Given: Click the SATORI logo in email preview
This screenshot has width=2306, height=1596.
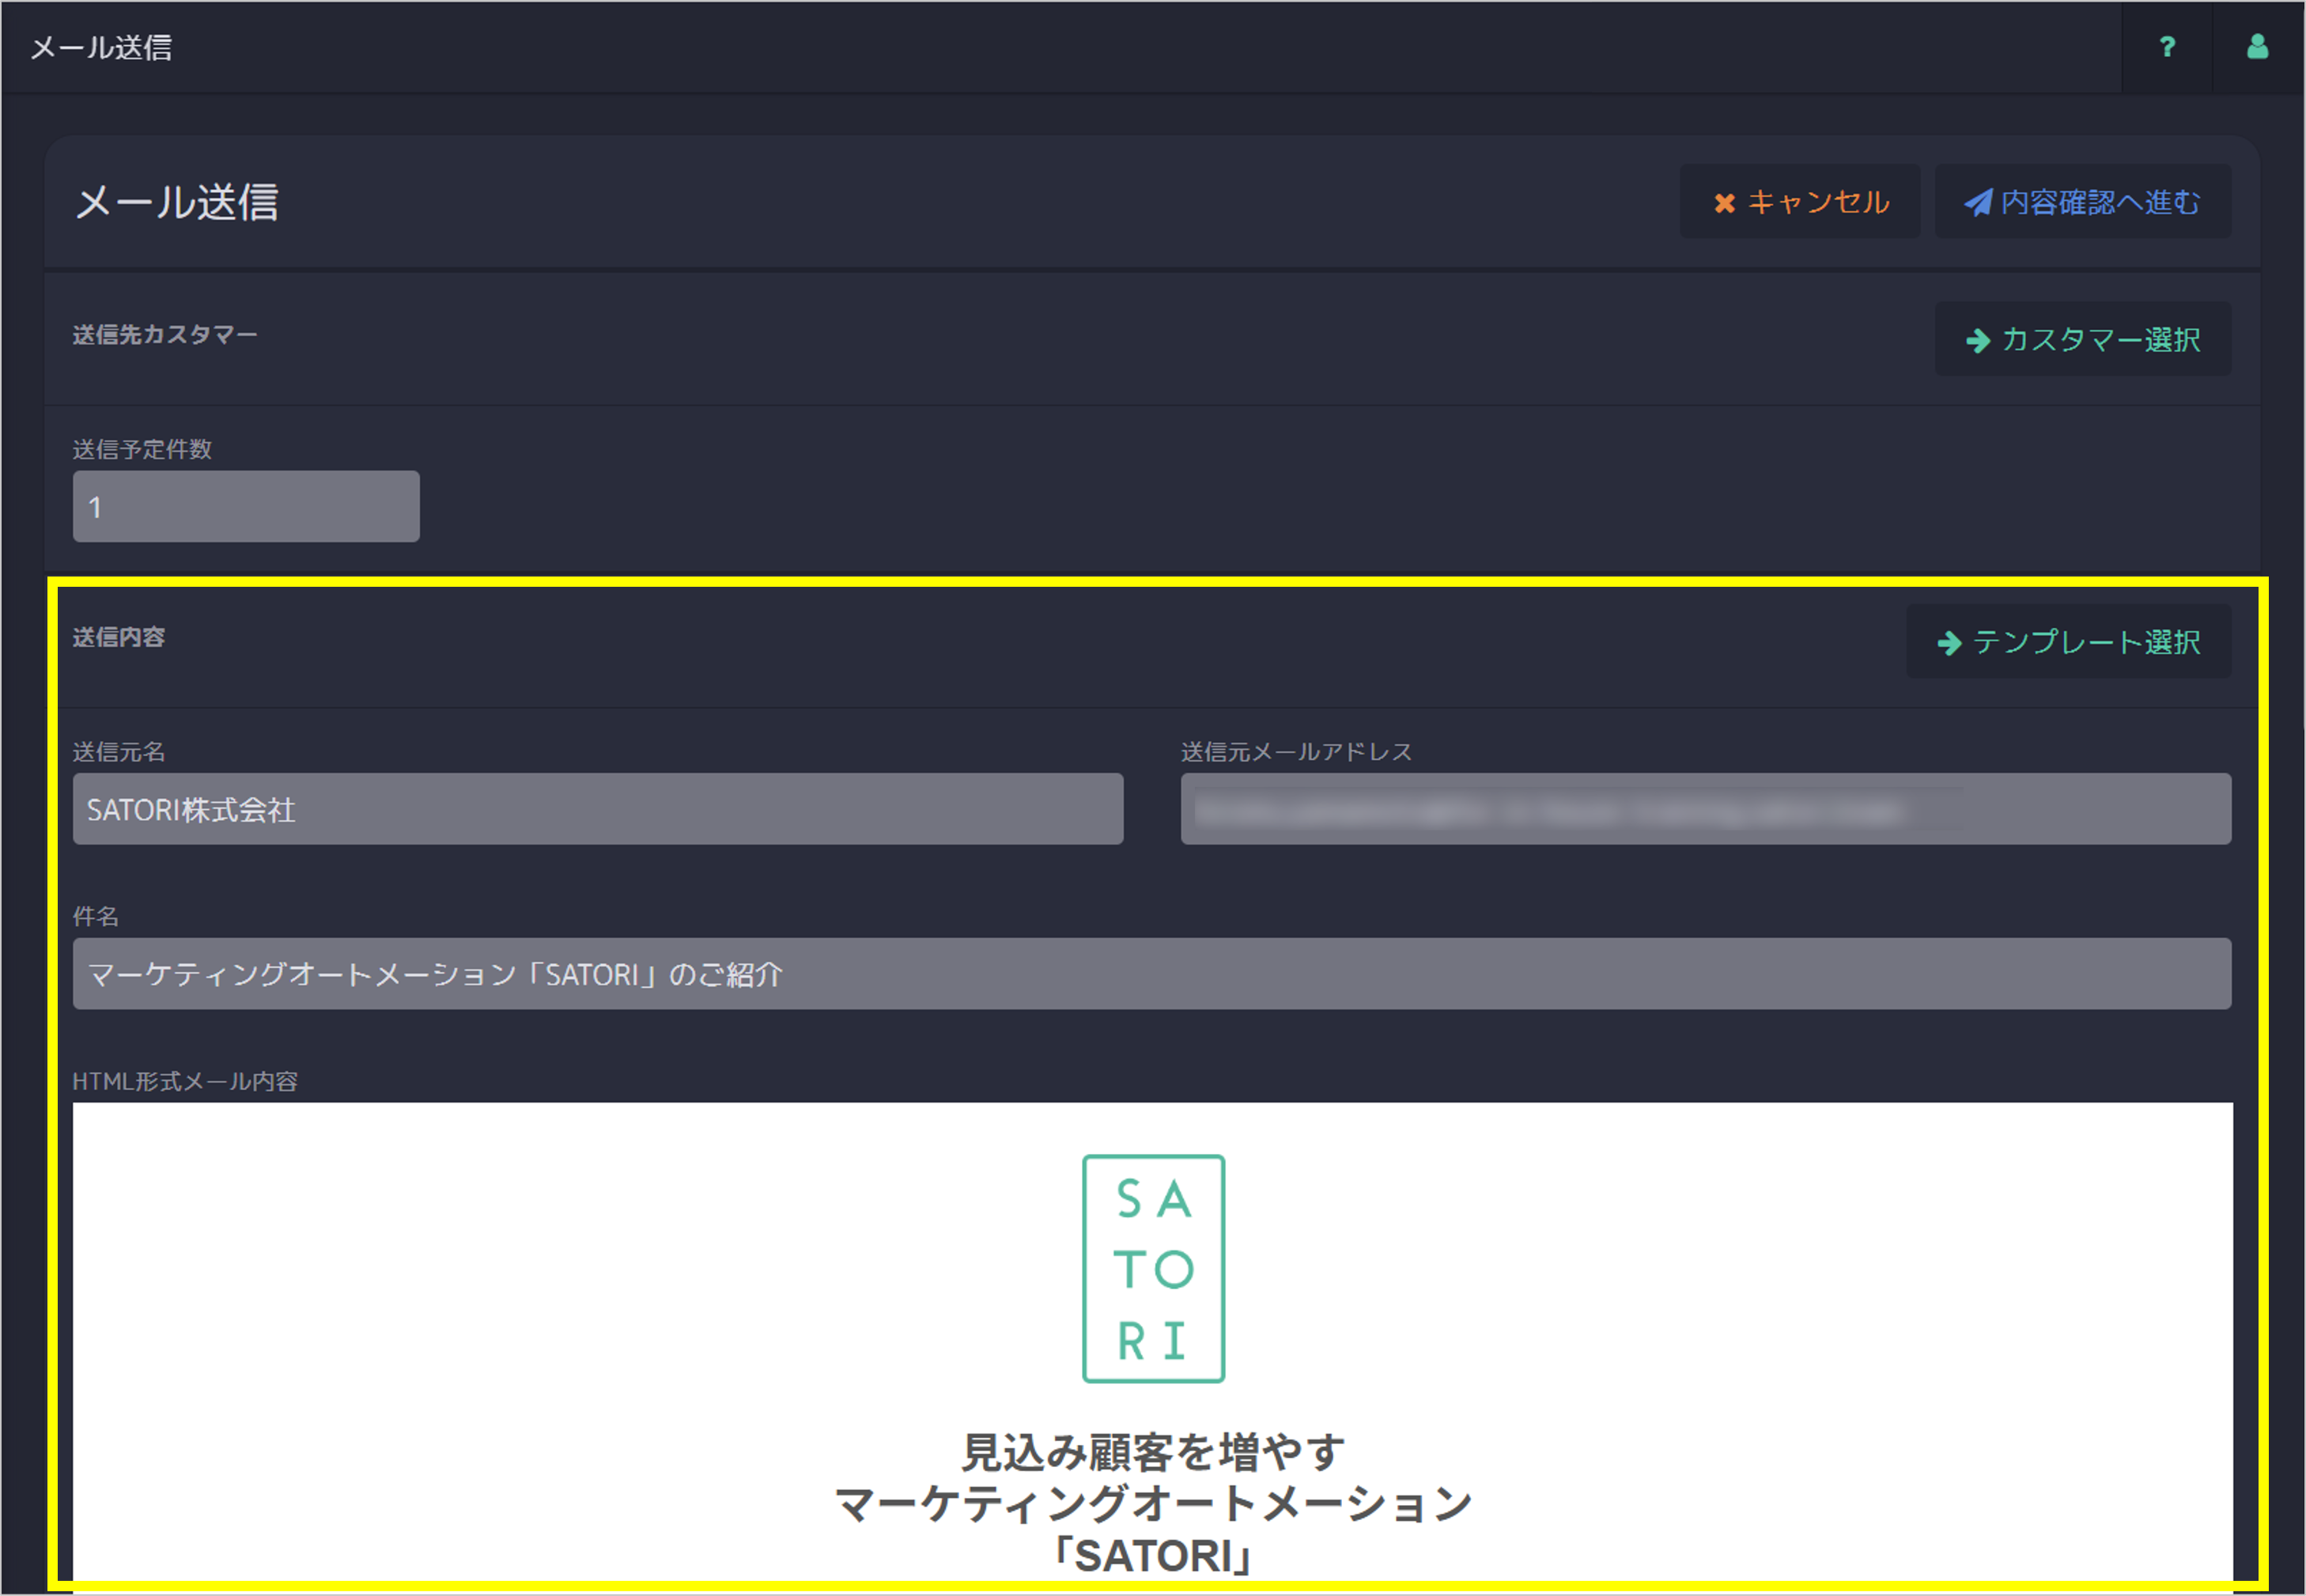Looking at the screenshot, I should pyautogui.click(x=1153, y=1269).
